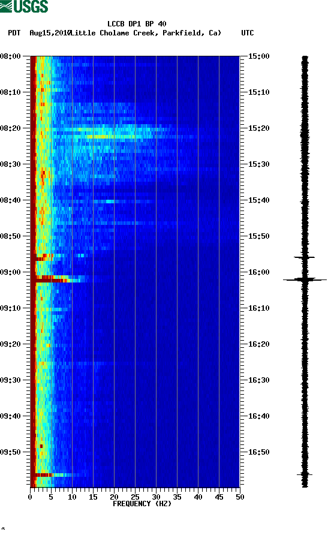
Task: Click the 45 Hz axis tick label
Action: coord(219,497)
